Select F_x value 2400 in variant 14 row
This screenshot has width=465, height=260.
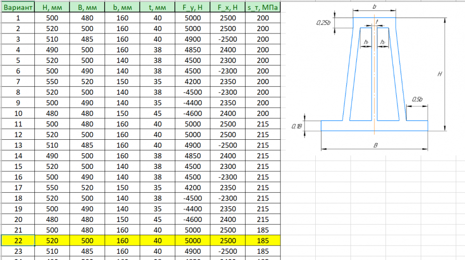pyautogui.click(x=228, y=156)
